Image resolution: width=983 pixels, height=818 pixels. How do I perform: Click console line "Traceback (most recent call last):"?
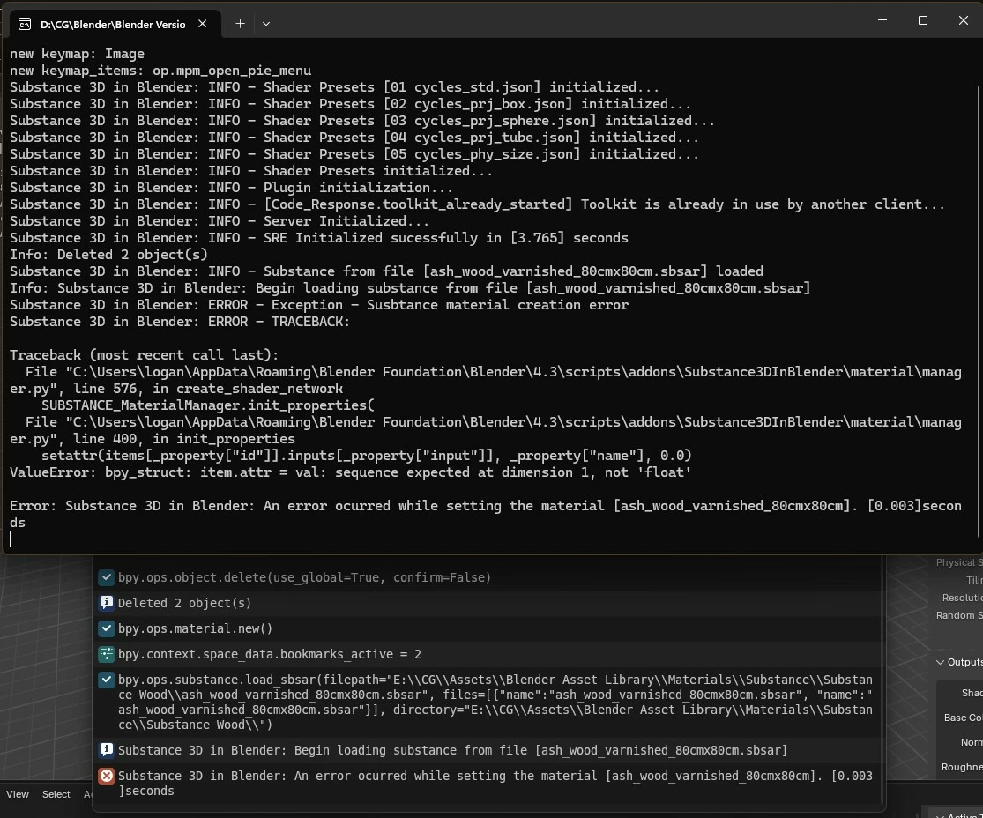[145, 355]
